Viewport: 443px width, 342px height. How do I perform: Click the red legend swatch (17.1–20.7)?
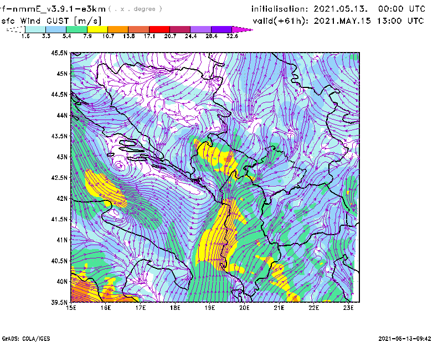(x=159, y=29)
